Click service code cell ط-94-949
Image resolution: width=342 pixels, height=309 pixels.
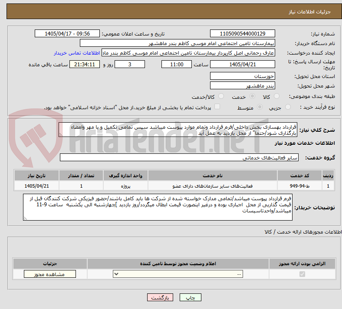pos(300,186)
